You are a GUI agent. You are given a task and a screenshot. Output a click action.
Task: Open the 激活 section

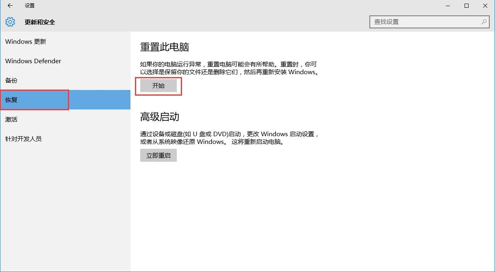click(x=65, y=119)
